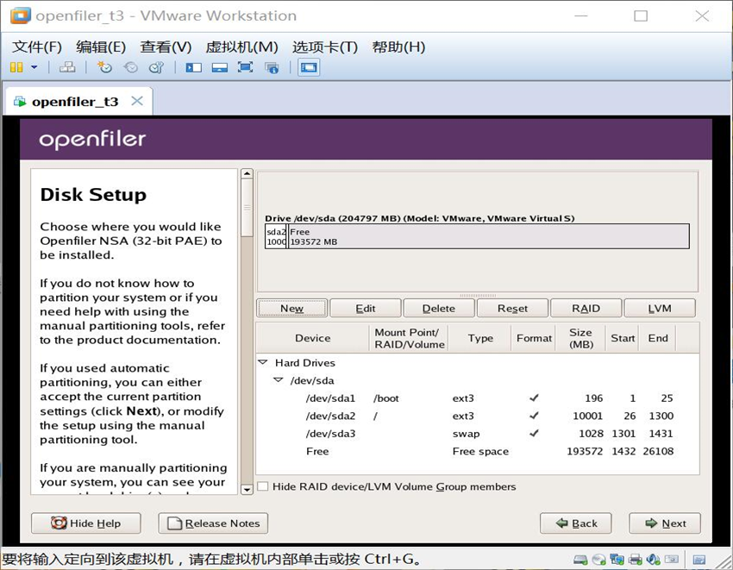Viewport: 733px width, 570px height.
Task: Toggle the format checkmark for /dev/sda1
Action: point(534,398)
